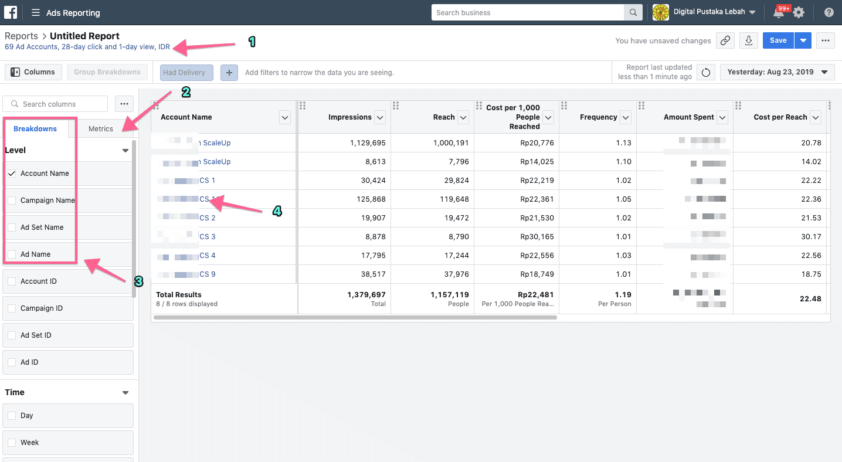The height and width of the screenshot is (462, 842).
Task: Open the Business settings gear icon
Action: click(799, 12)
